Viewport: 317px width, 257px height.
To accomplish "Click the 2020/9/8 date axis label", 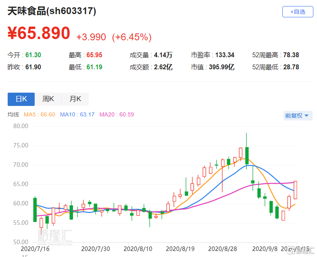I will [x=265, y=249].
